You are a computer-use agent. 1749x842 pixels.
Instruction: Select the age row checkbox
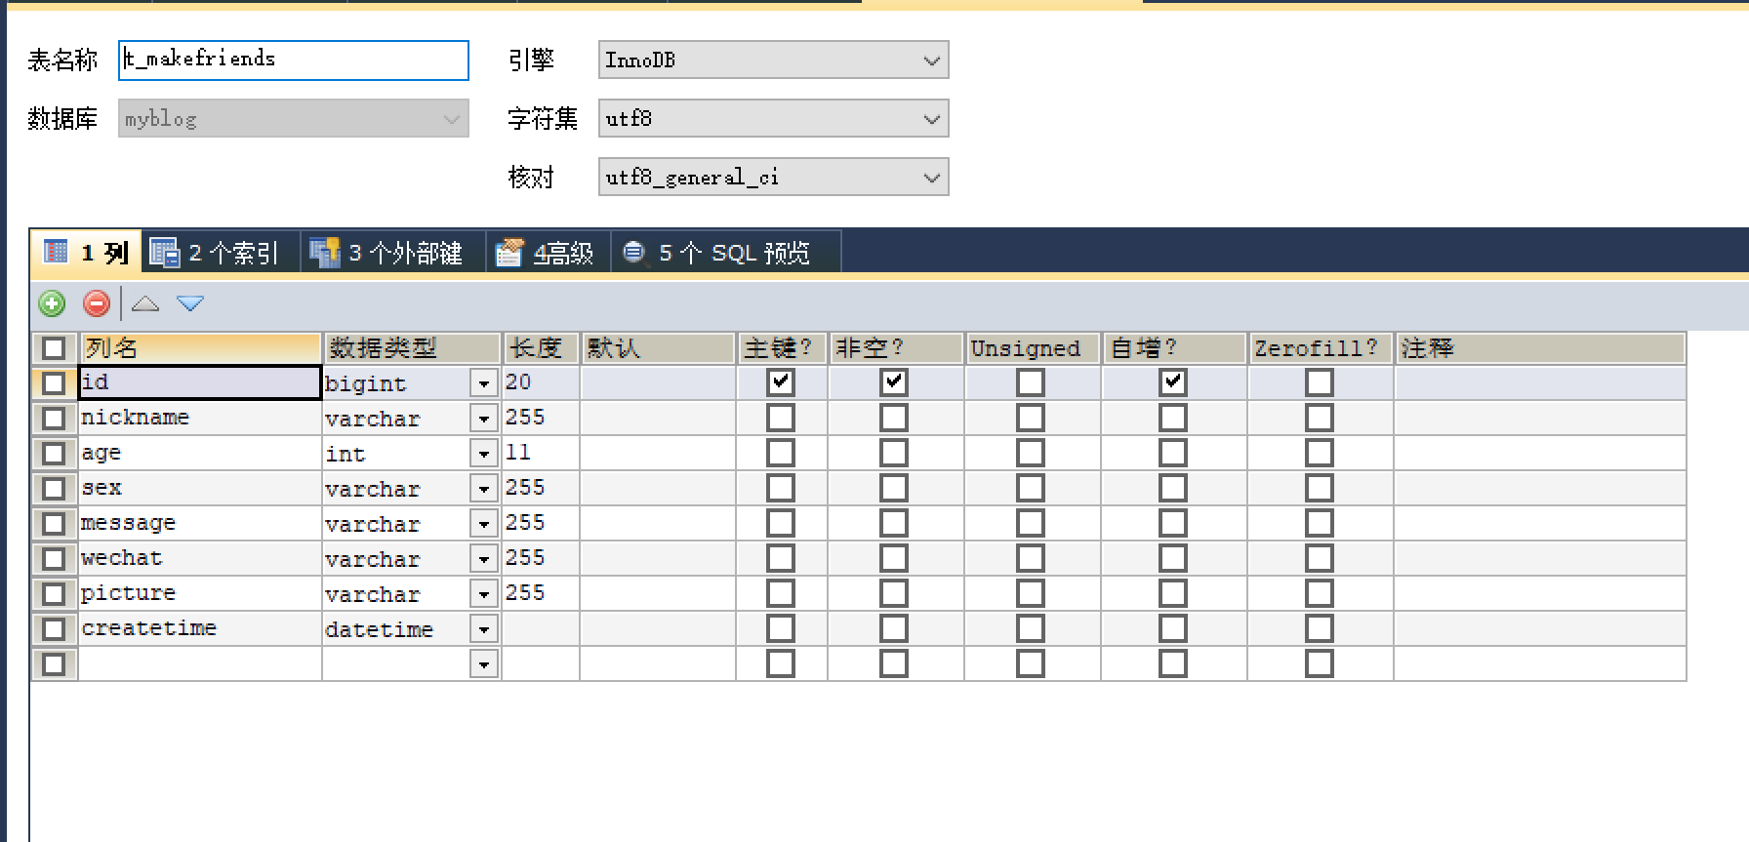click(54, 454)
